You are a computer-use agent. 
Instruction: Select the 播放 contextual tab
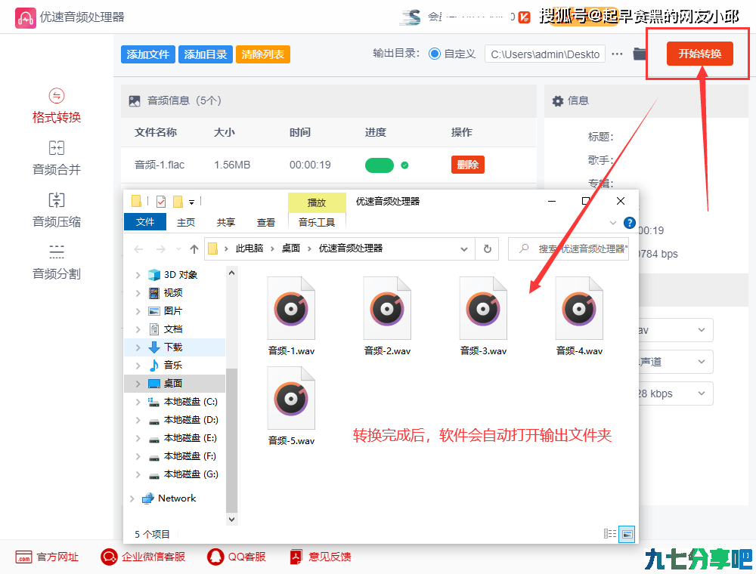317,202
